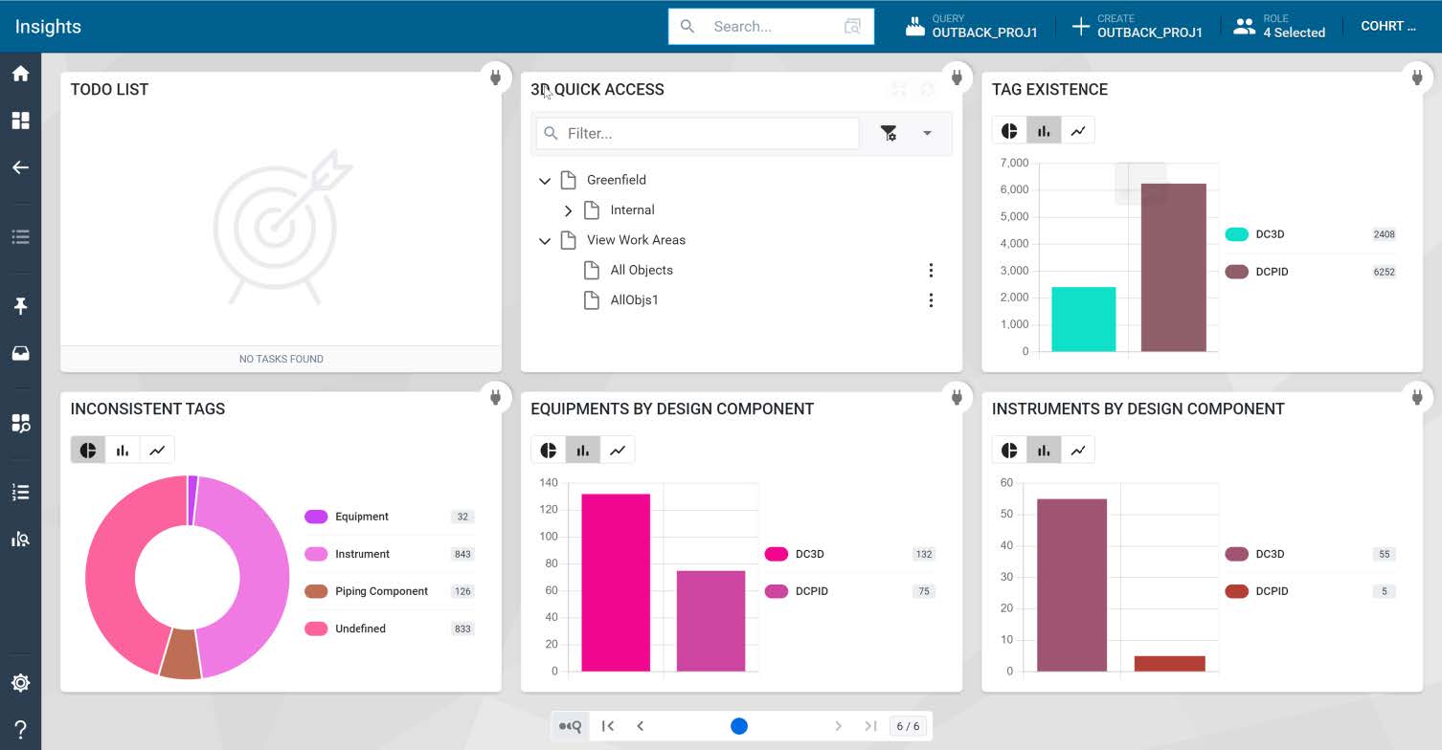Collapse the Greenfield tree node
This screenshot has width=1442, height=750.
[545, 180]
